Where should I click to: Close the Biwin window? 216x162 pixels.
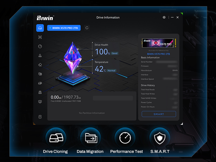pos(178,17)
